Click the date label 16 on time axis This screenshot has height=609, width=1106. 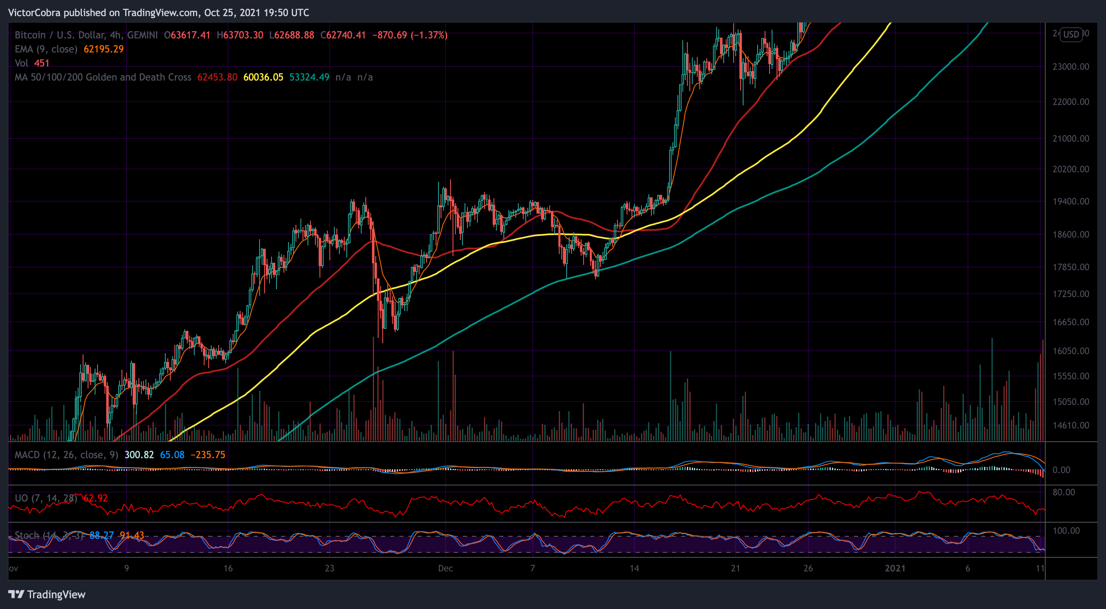point(228,568)
